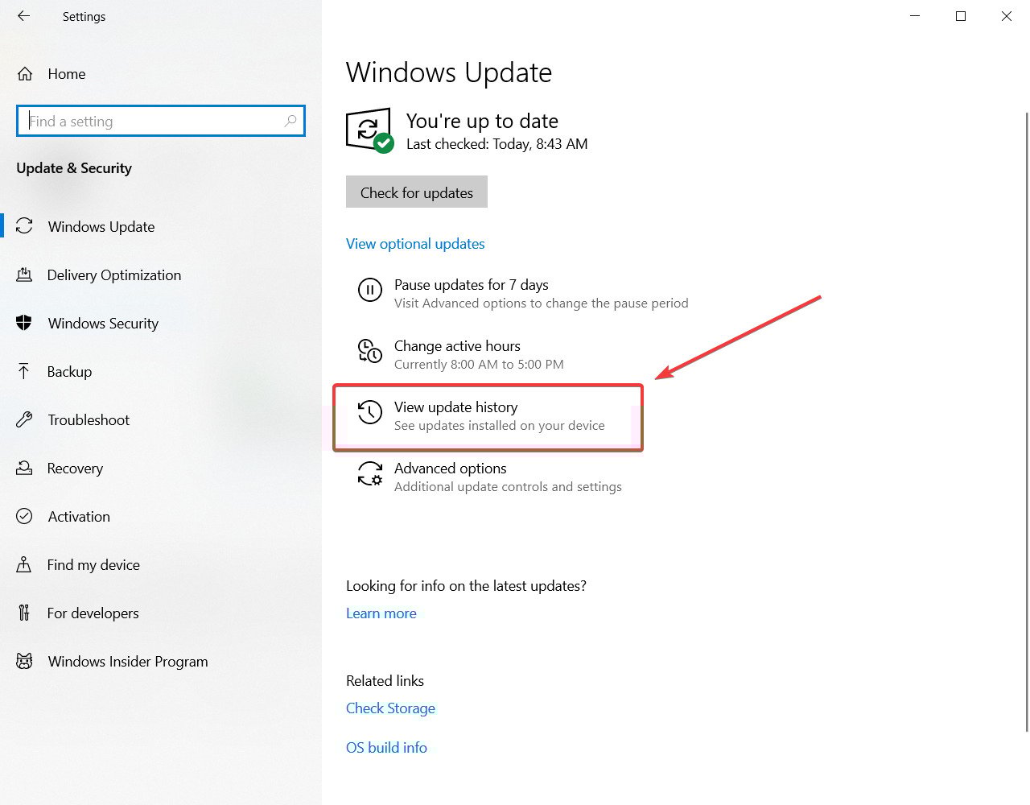
Task: Click 'Additional update controls and settings' text
Action: click(x=508, y=487)
